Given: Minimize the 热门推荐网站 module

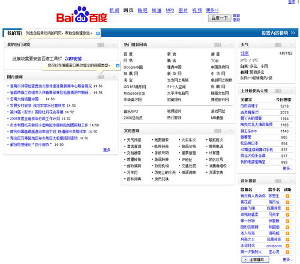Looking at the screenshot, I should (226, 44).
